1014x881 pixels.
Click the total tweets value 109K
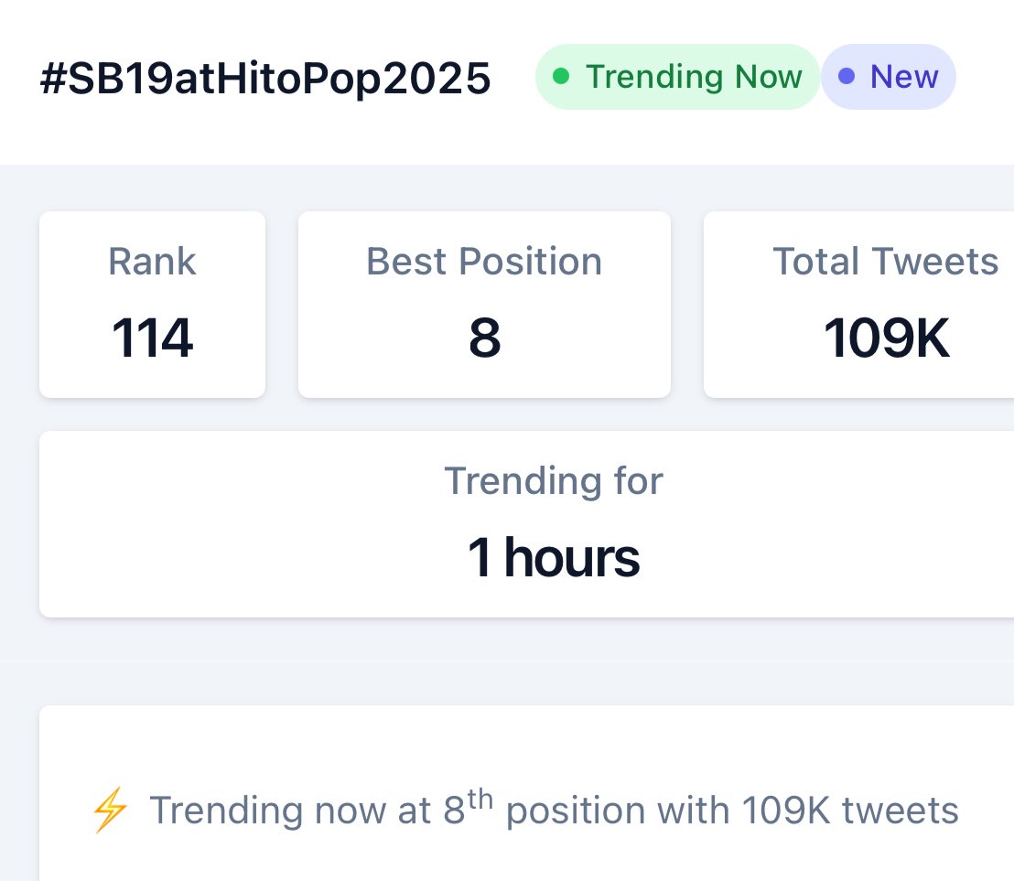point(886,338)
